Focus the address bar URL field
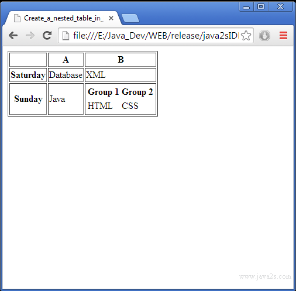 click(156, 36)
